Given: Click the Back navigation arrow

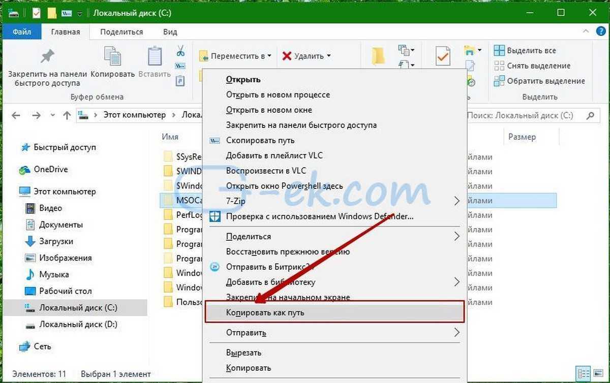Looking at the screenshot, I should (x=16, y=115).
